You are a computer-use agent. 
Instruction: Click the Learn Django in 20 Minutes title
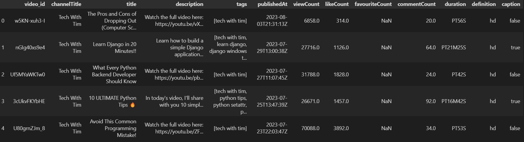click(115, 48)
